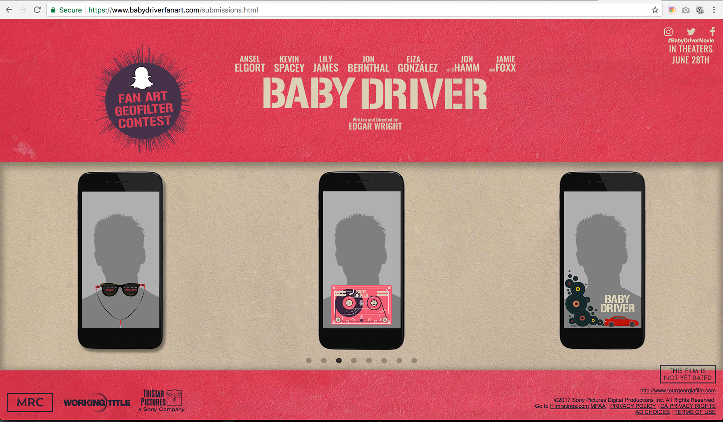Select the seventh carousel dot
This screenshot has height=422, width=723.
[x=399, y=361]
